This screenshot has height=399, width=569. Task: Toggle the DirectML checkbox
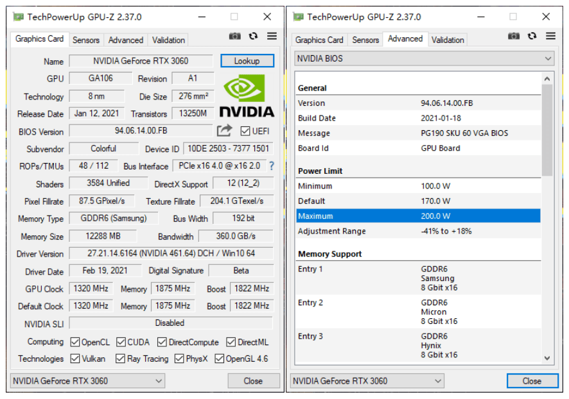(231, 342)
